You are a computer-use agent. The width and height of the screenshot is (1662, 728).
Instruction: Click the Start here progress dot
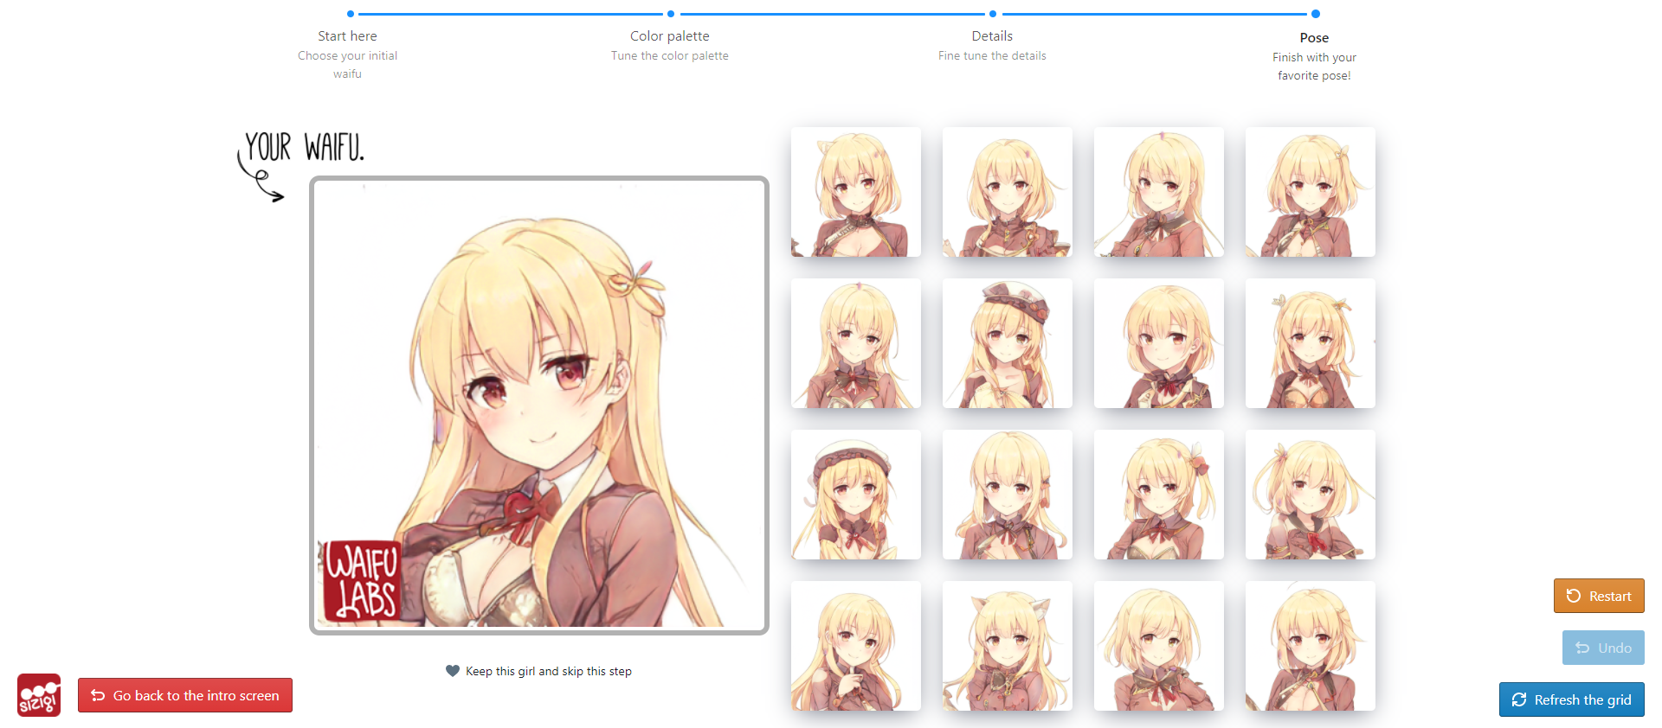click(x=351, y=14)
